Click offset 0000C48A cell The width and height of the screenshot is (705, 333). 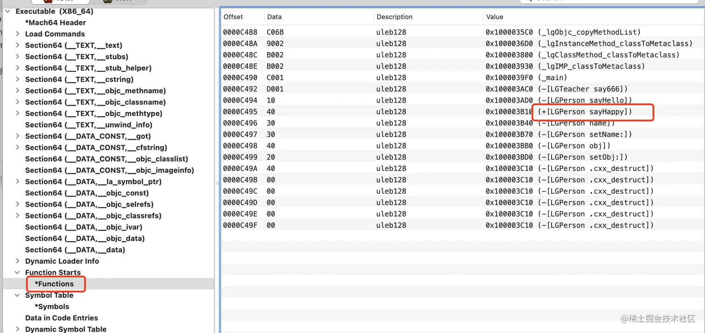pos(240,43)
